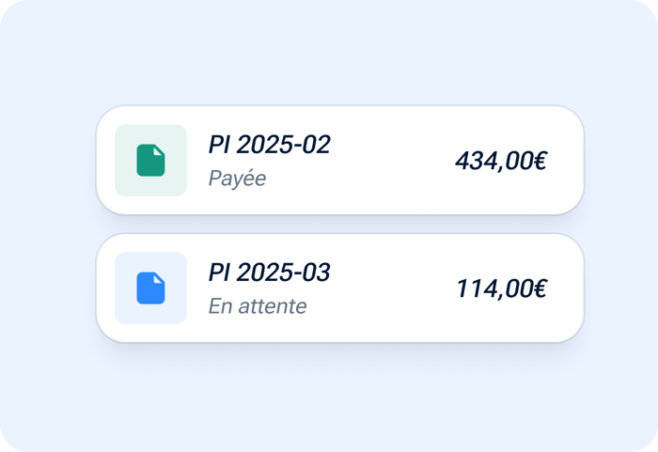Click the euro sign in the 114,00€ amount

pos(540,288)
